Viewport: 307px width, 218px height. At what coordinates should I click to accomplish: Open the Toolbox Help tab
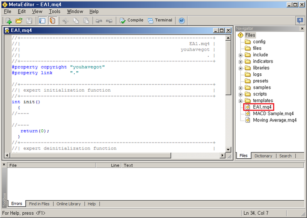click(x=92, y=204)
